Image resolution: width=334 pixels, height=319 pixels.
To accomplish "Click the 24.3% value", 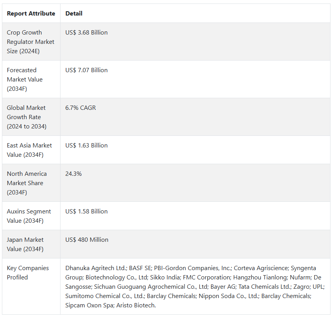I will 73,174.
